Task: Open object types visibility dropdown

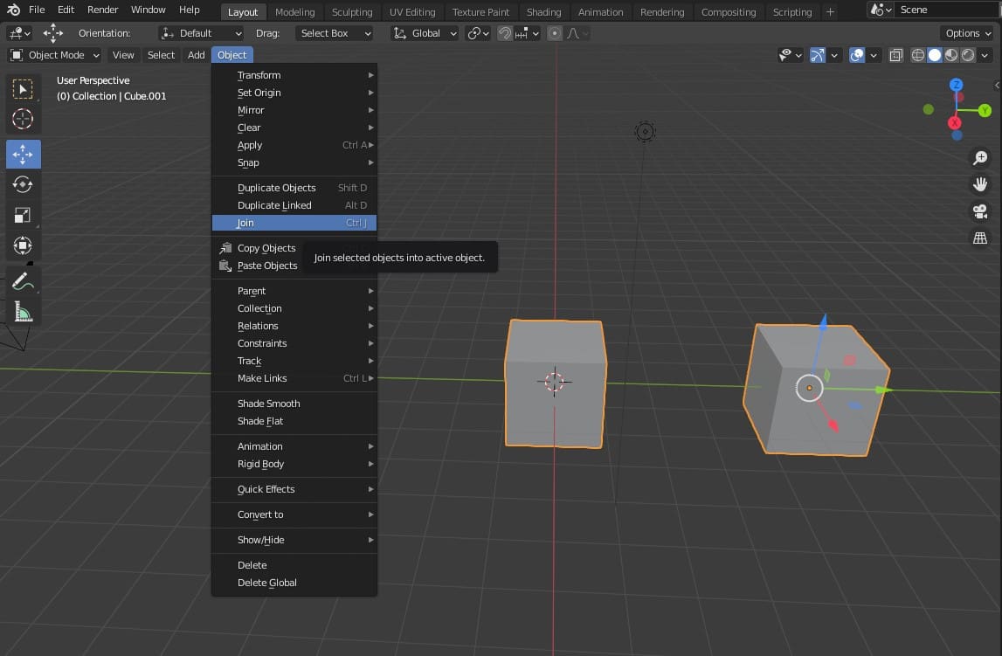Action: (791, 55)
